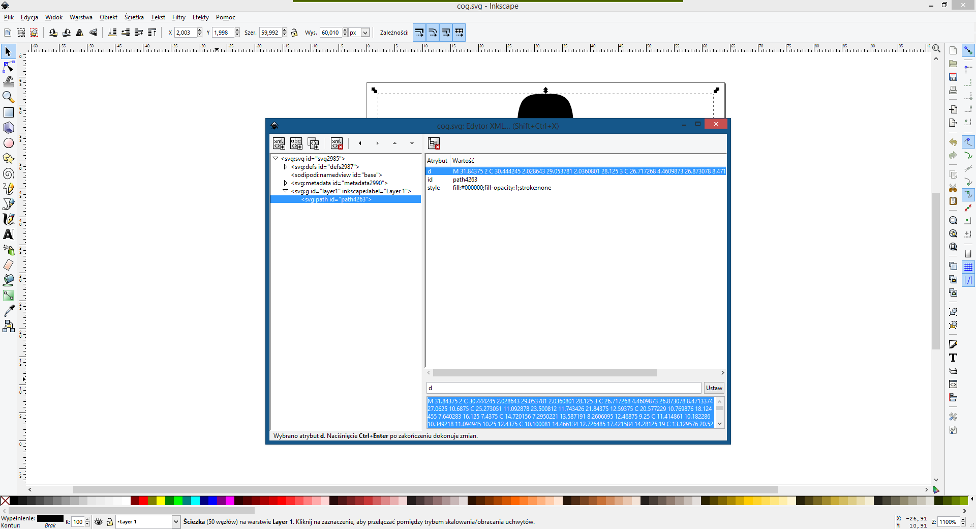Toggle layer visibility eye in status bar
Image resolution: width=976 pixels, height=529 pixels.
click(99, 522)
